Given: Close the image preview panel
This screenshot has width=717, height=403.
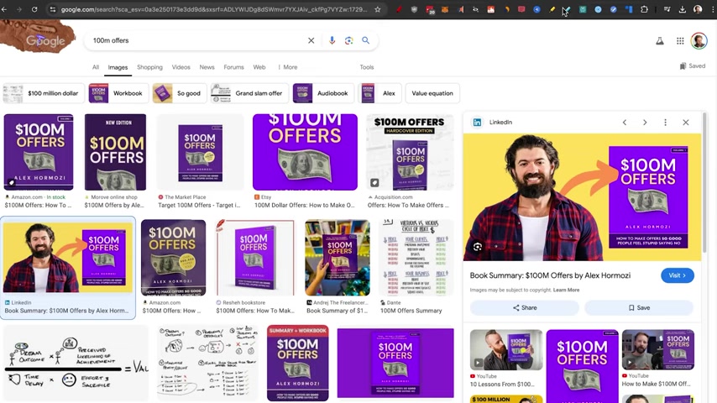Looking at the screenshot, I should pyautogui.click(x=685, y=122).
